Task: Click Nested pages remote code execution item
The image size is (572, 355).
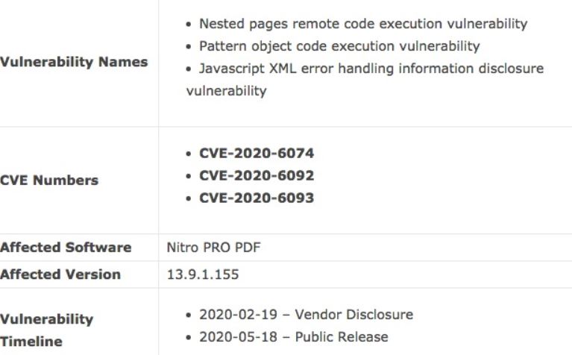Action: pyautogui.click(x=363, y=24)
